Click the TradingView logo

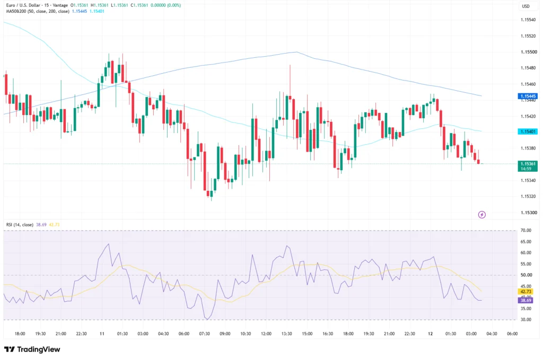(32, 349)
